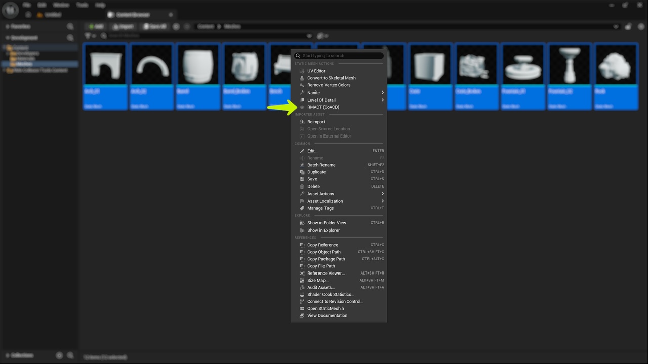The image size is (648, 364).
Task: Click the Unreal Engine logo icon
Action: click(x=10, y=10)
